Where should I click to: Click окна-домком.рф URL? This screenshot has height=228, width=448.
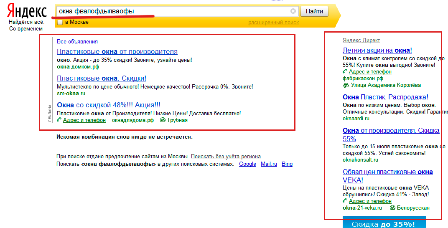[x=78, y=67]
